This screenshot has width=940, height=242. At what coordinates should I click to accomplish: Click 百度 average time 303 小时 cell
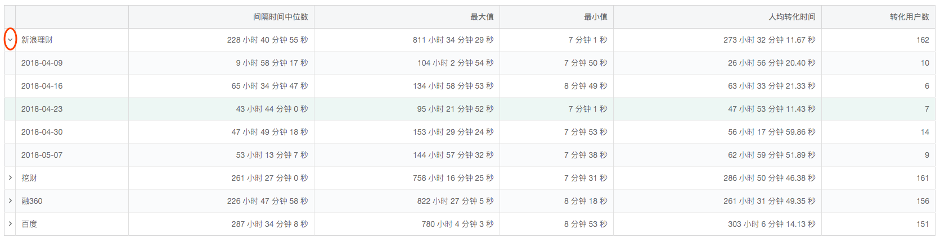(x=772, y=224)
